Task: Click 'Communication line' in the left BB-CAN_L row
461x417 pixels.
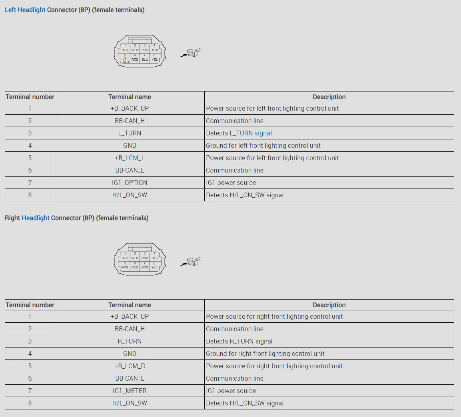Action: tap(235, 170)
